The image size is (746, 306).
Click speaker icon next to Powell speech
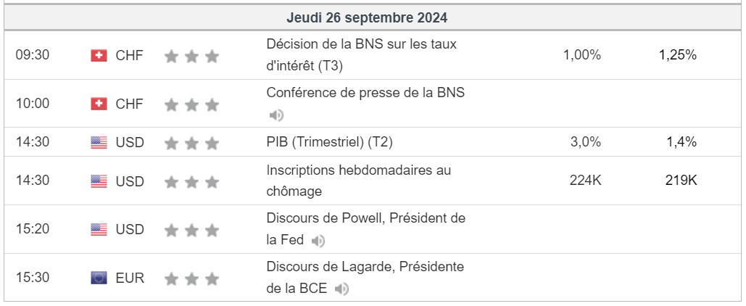318,241
